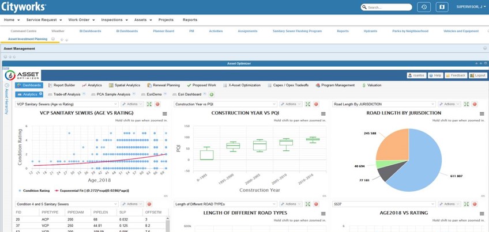489x232 pixels.
Task: Open the history clock icon in header
Action: (424, 7)
